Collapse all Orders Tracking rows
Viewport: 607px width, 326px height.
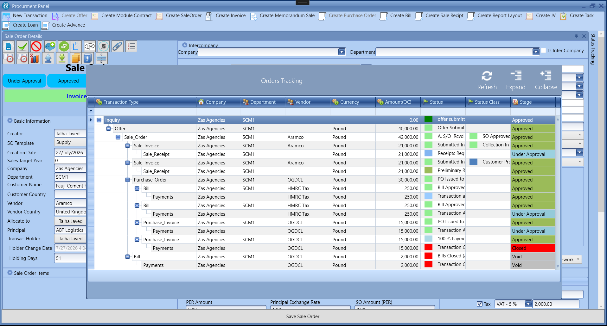546,81
